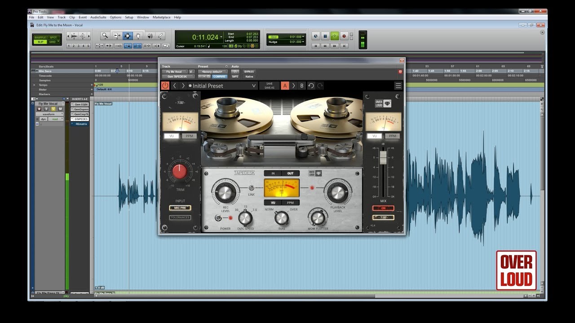575x323 pixels.
Task: Solo the Fly Me Vocal track
Action: click(53, 109)
